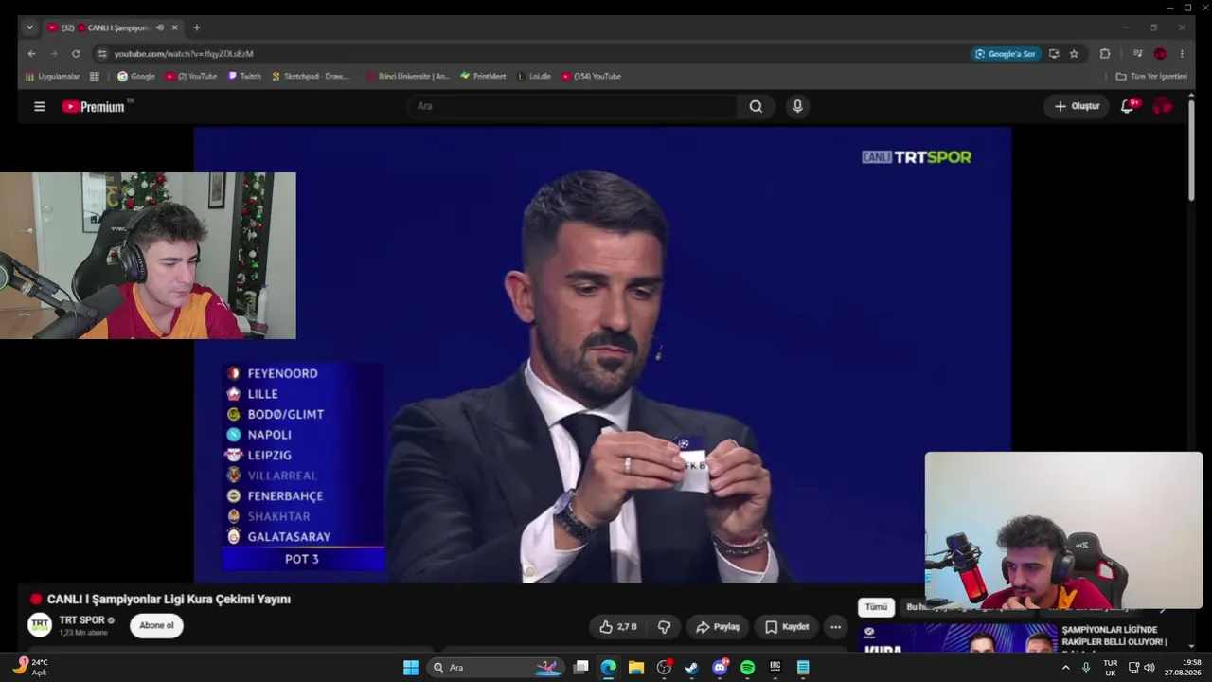Open the YouTube guide hamburger menu
This screenshot has height=682, width=1212.
(x=40, y=107)
